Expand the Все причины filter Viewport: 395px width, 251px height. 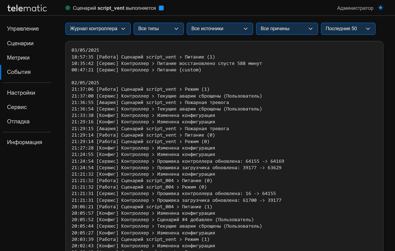[287, 29]
